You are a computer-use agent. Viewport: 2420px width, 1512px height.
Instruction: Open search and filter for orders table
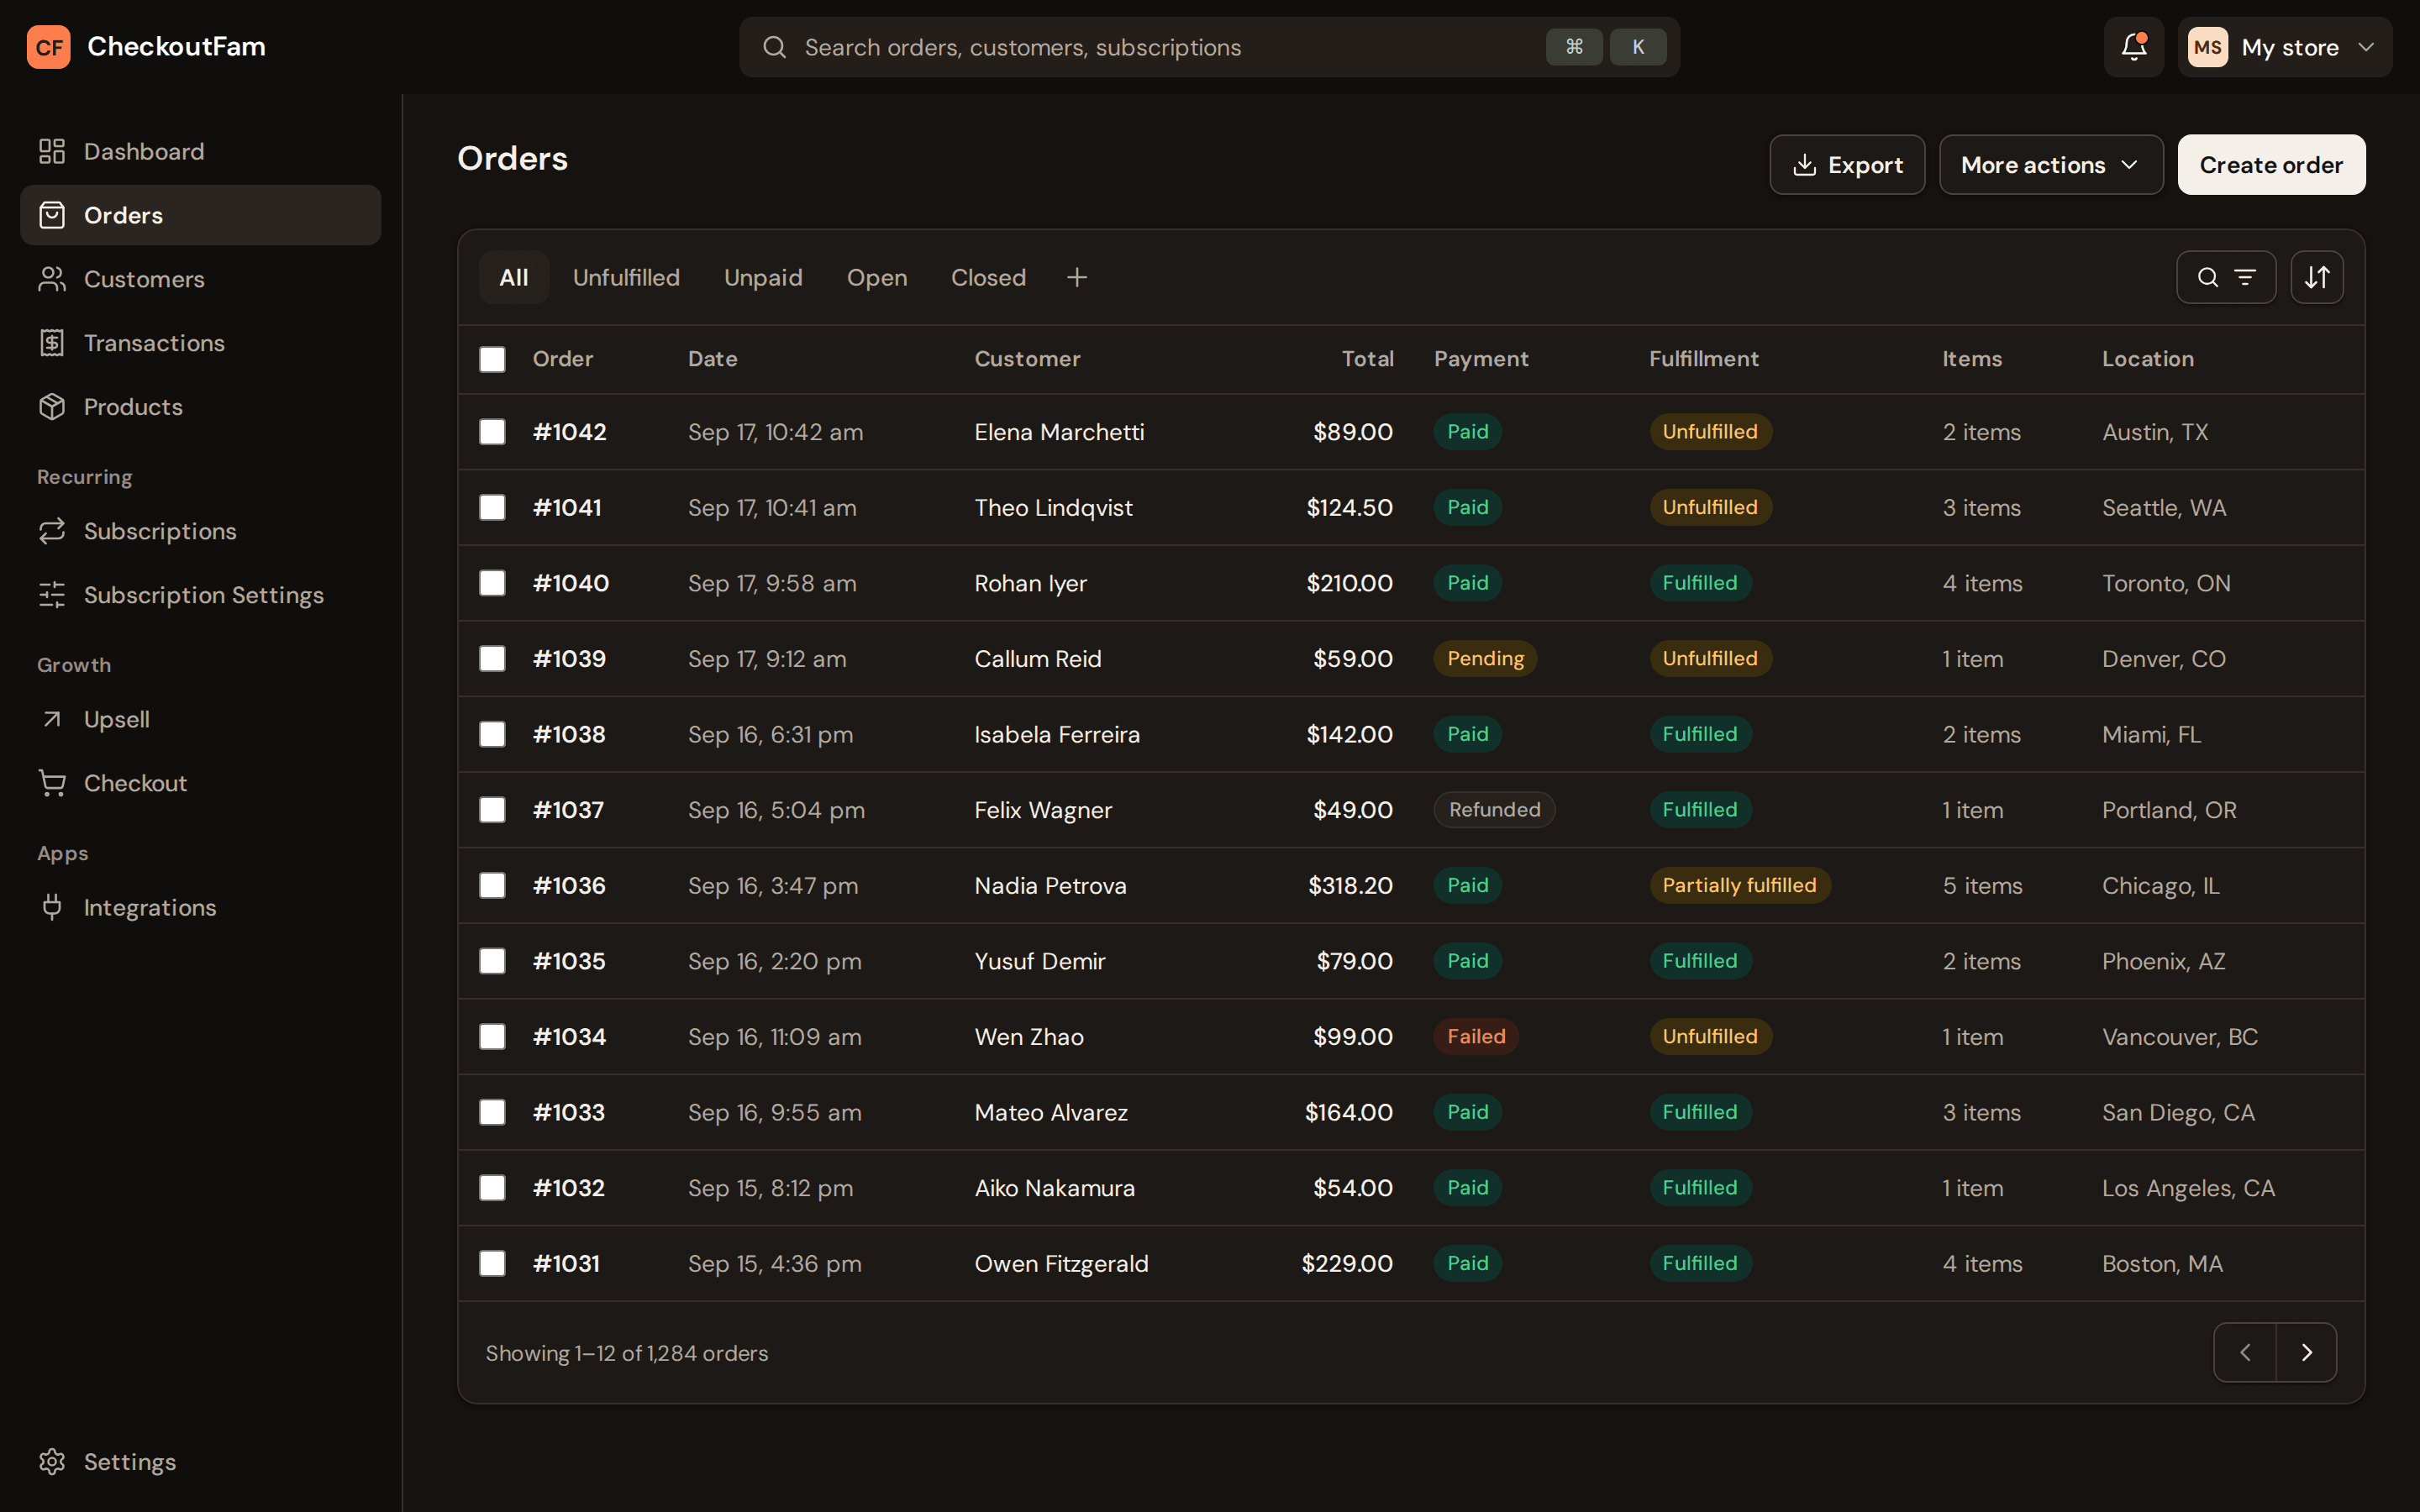(x=2226, y=277)
